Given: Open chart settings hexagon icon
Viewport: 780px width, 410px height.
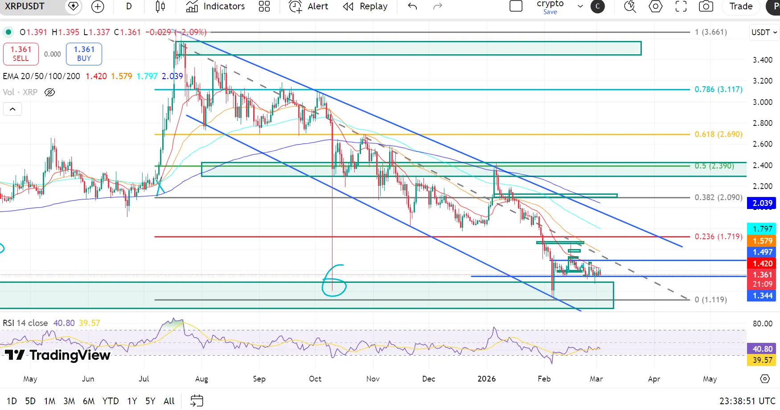Looking at the screenshot, I should coord(655,6).
